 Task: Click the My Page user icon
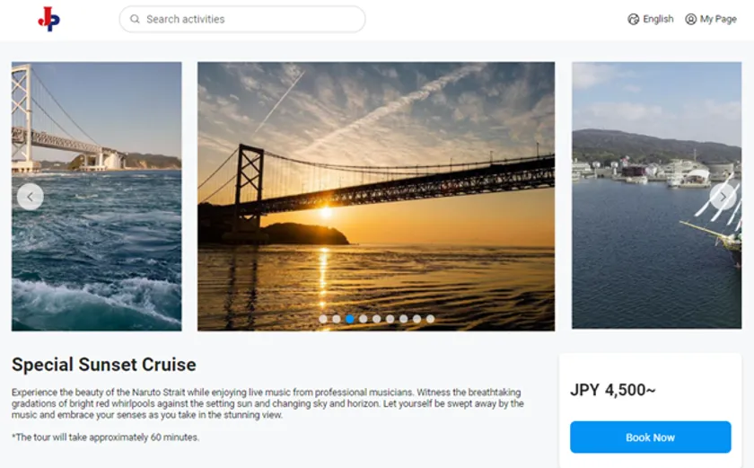(x=690, y=19)
